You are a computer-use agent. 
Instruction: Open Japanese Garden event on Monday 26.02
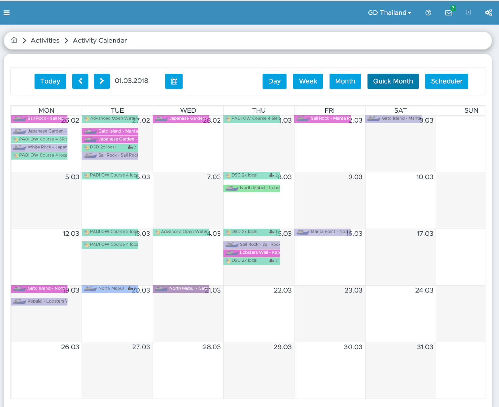coord(39,131)
